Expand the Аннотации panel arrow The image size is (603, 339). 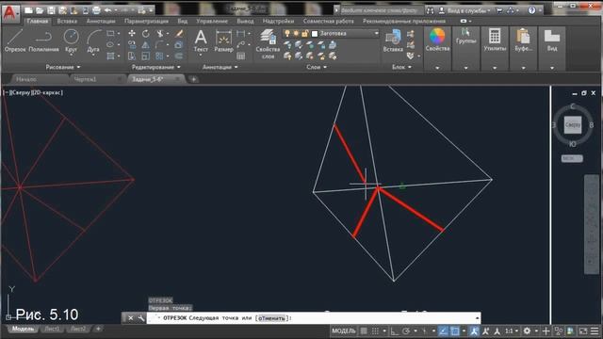point(236,67)
